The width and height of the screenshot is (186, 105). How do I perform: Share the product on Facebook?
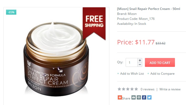pyautogui.click(x=144, y=97)
